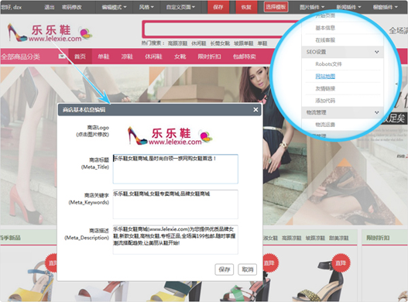
Task: Click 基本信息 in the side menu
Action: [325, 28]
